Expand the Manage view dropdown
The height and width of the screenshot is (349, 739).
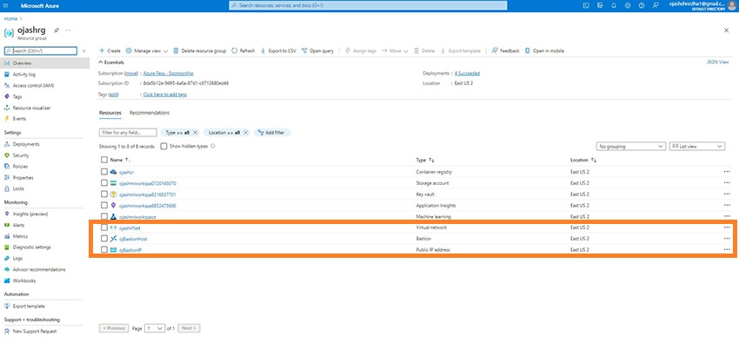point(147,51)
